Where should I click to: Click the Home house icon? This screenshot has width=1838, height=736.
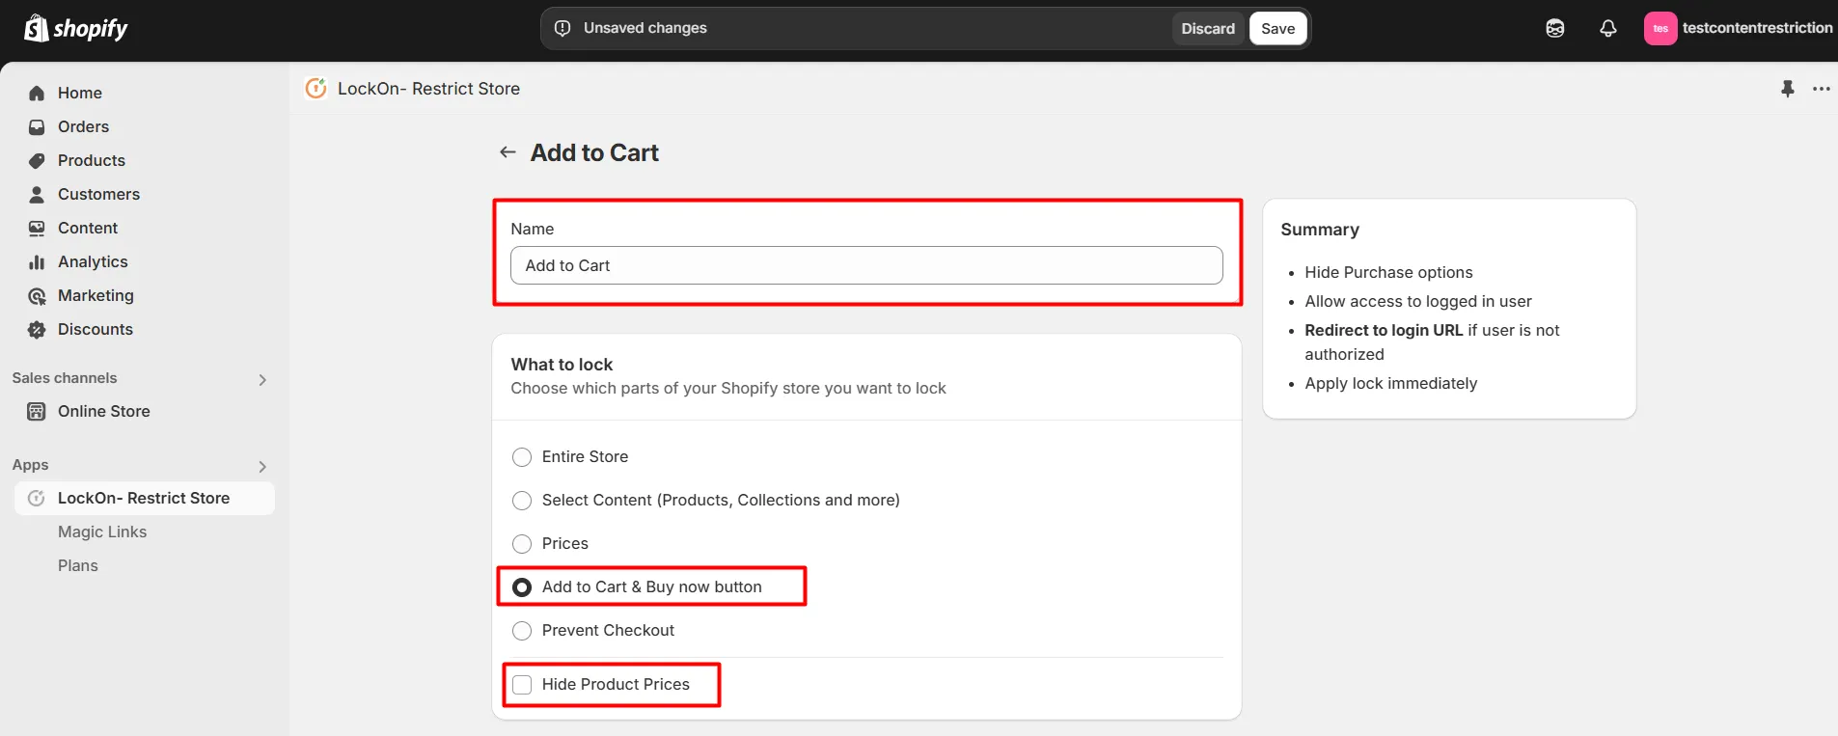37,93
